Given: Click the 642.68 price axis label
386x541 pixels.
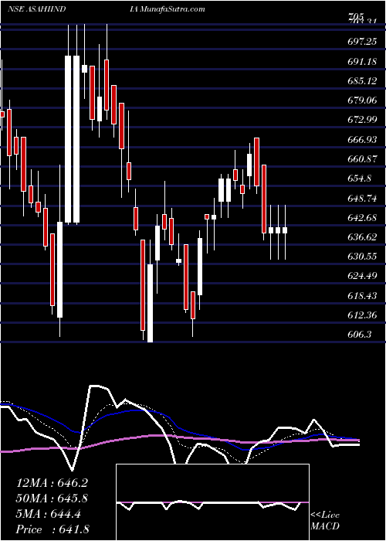Looking at the screenshot, I should (x=361, y=218).
